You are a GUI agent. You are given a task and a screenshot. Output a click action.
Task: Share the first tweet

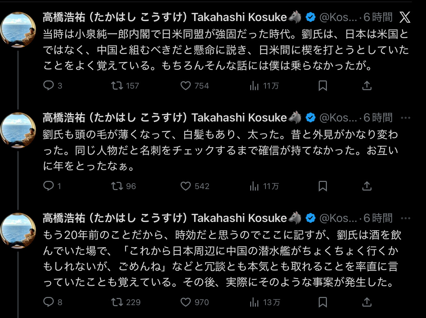pos(367,86)
